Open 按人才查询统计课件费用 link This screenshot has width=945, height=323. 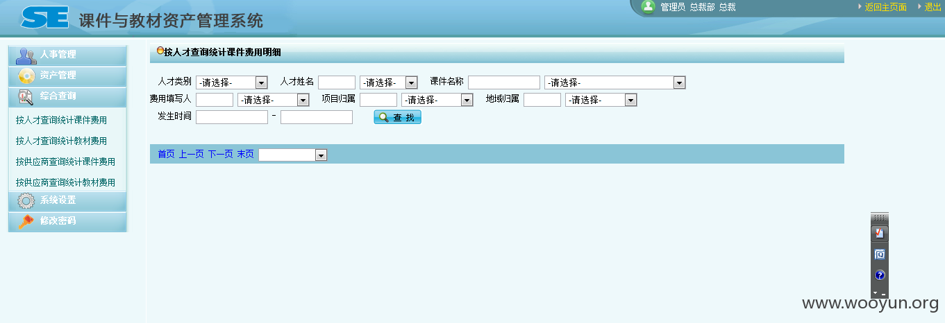[x=61, y=120]
